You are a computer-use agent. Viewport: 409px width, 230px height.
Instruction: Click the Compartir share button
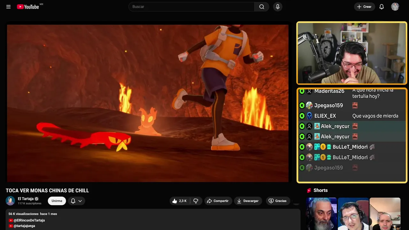pyautogui.click(x=218, y=201)
